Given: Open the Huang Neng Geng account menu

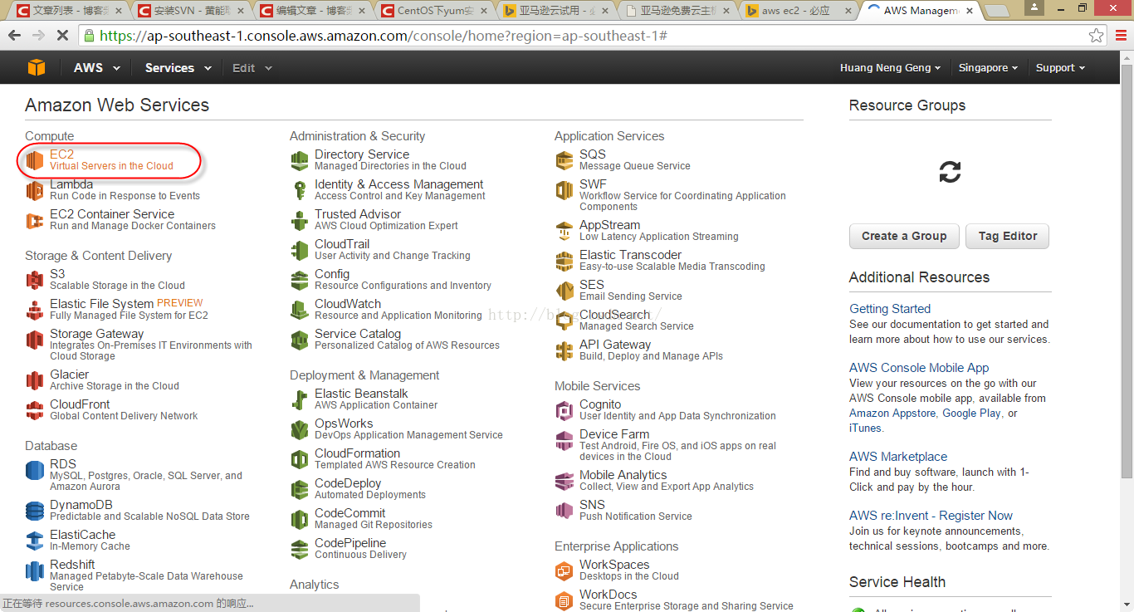Looking at the screenshot, I should (891, 68).
